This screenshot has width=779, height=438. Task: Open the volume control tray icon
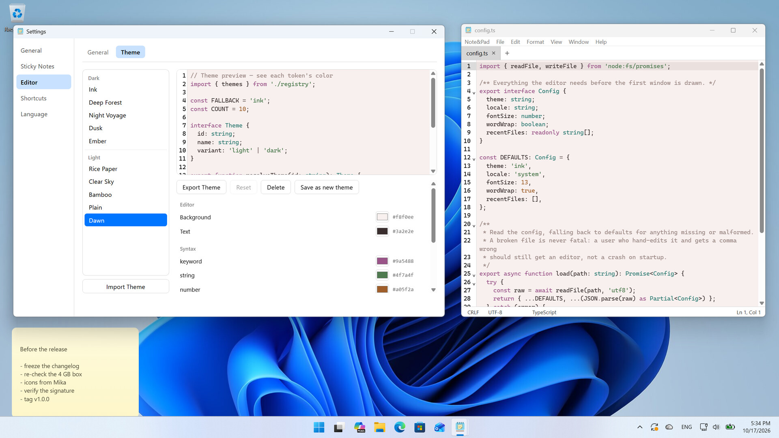[x=716, y=427]
